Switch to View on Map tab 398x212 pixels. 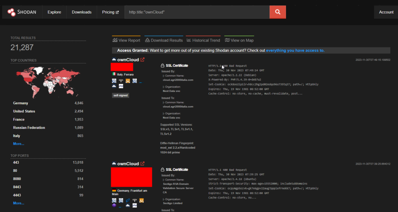pyautogui.click(x=239, y=40)
